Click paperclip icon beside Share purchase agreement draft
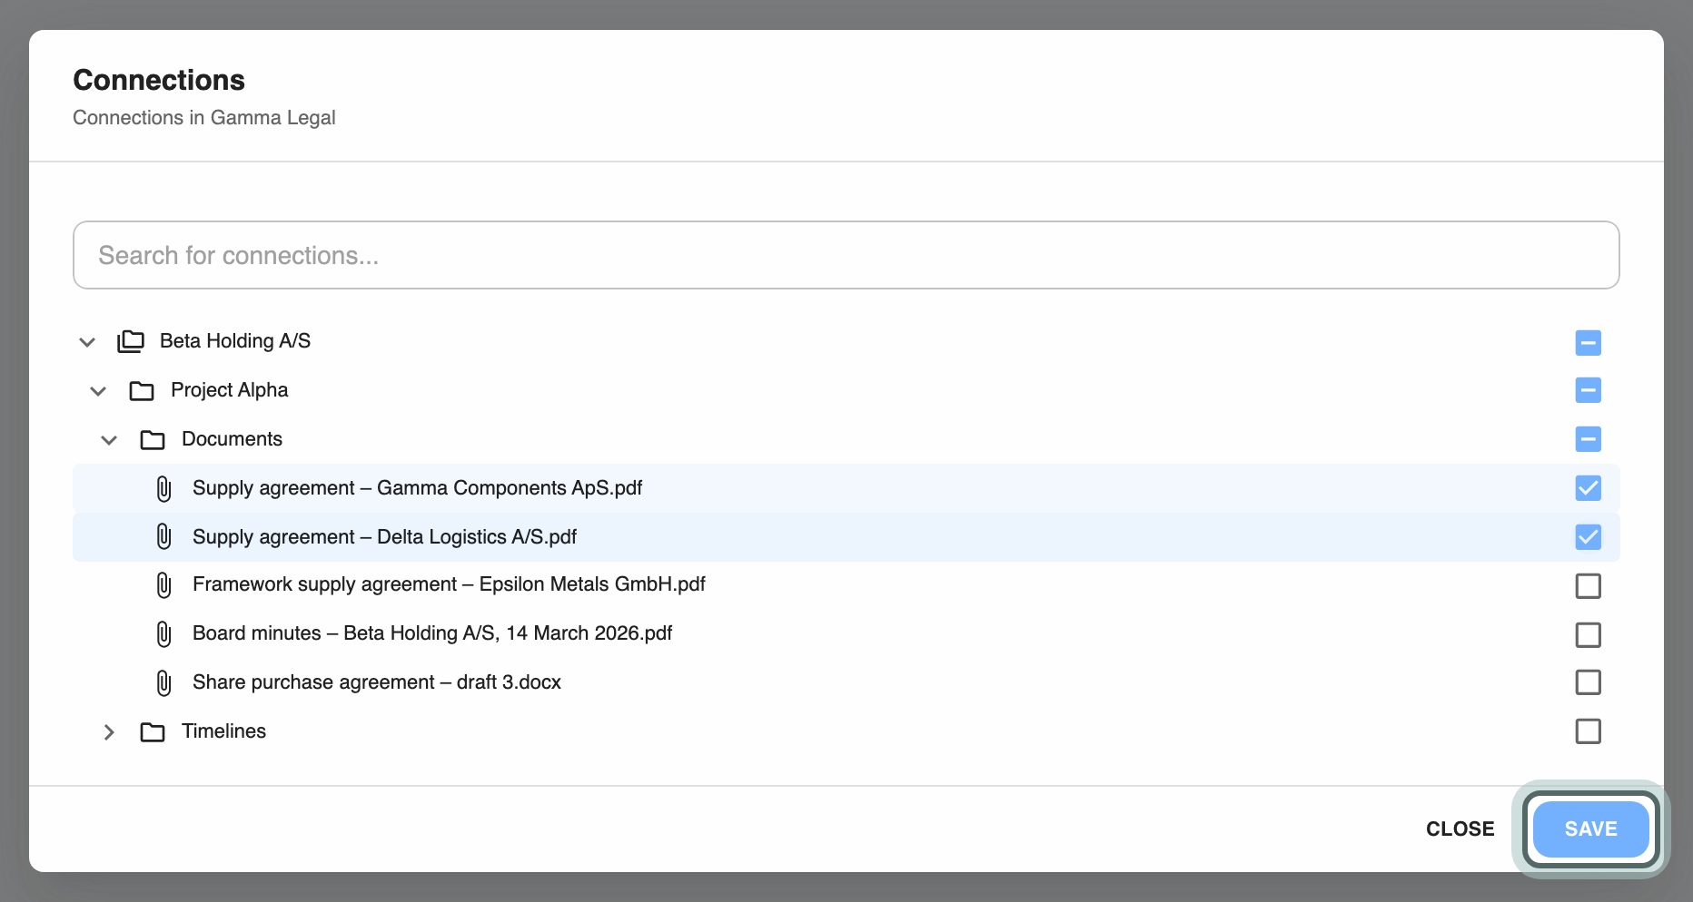 pyautogui.click(x=163, y=682)
